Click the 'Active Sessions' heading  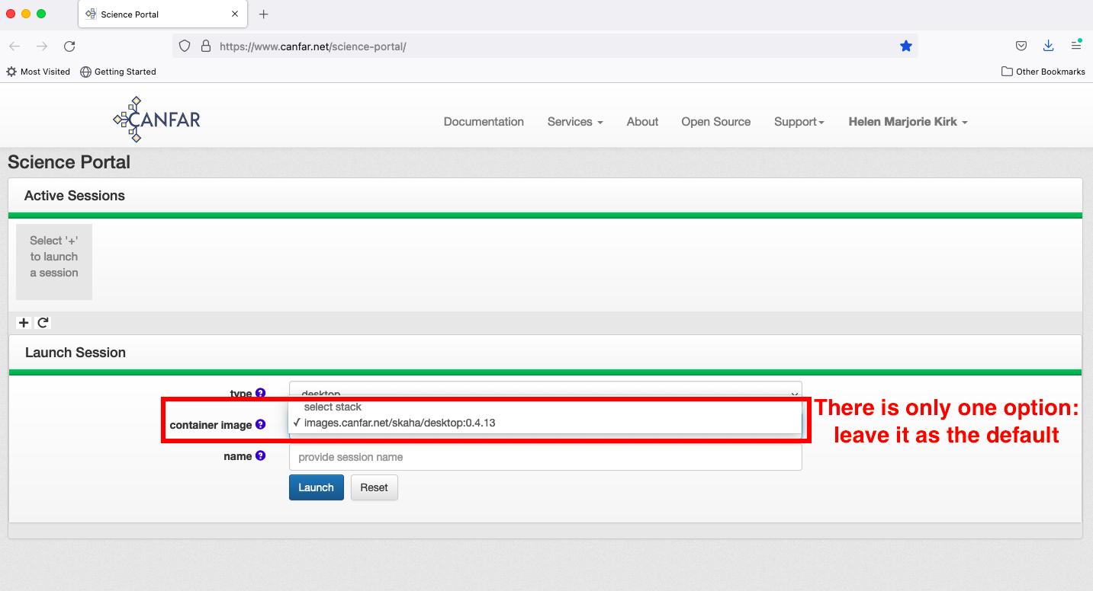click(75, 196)
